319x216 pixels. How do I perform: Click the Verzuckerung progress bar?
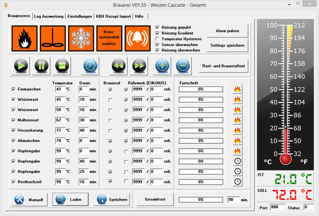[201, 130]
